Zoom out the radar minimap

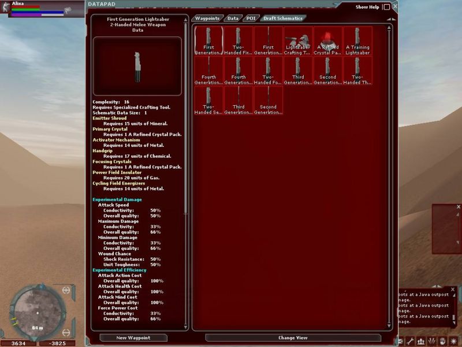coord(66,333)
